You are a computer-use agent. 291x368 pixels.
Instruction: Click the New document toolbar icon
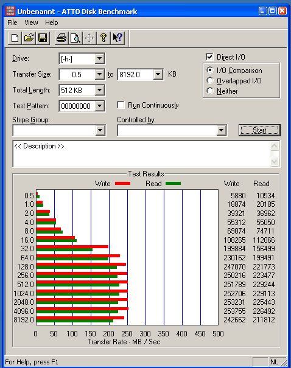point(15,38)
